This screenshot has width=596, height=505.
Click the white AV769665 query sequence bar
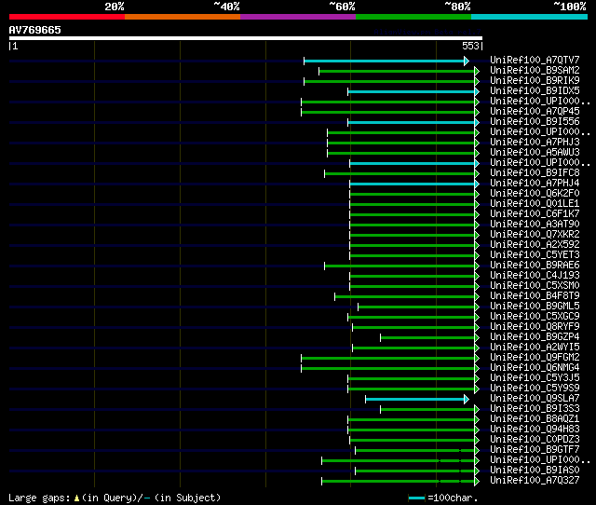pos(246,38)
